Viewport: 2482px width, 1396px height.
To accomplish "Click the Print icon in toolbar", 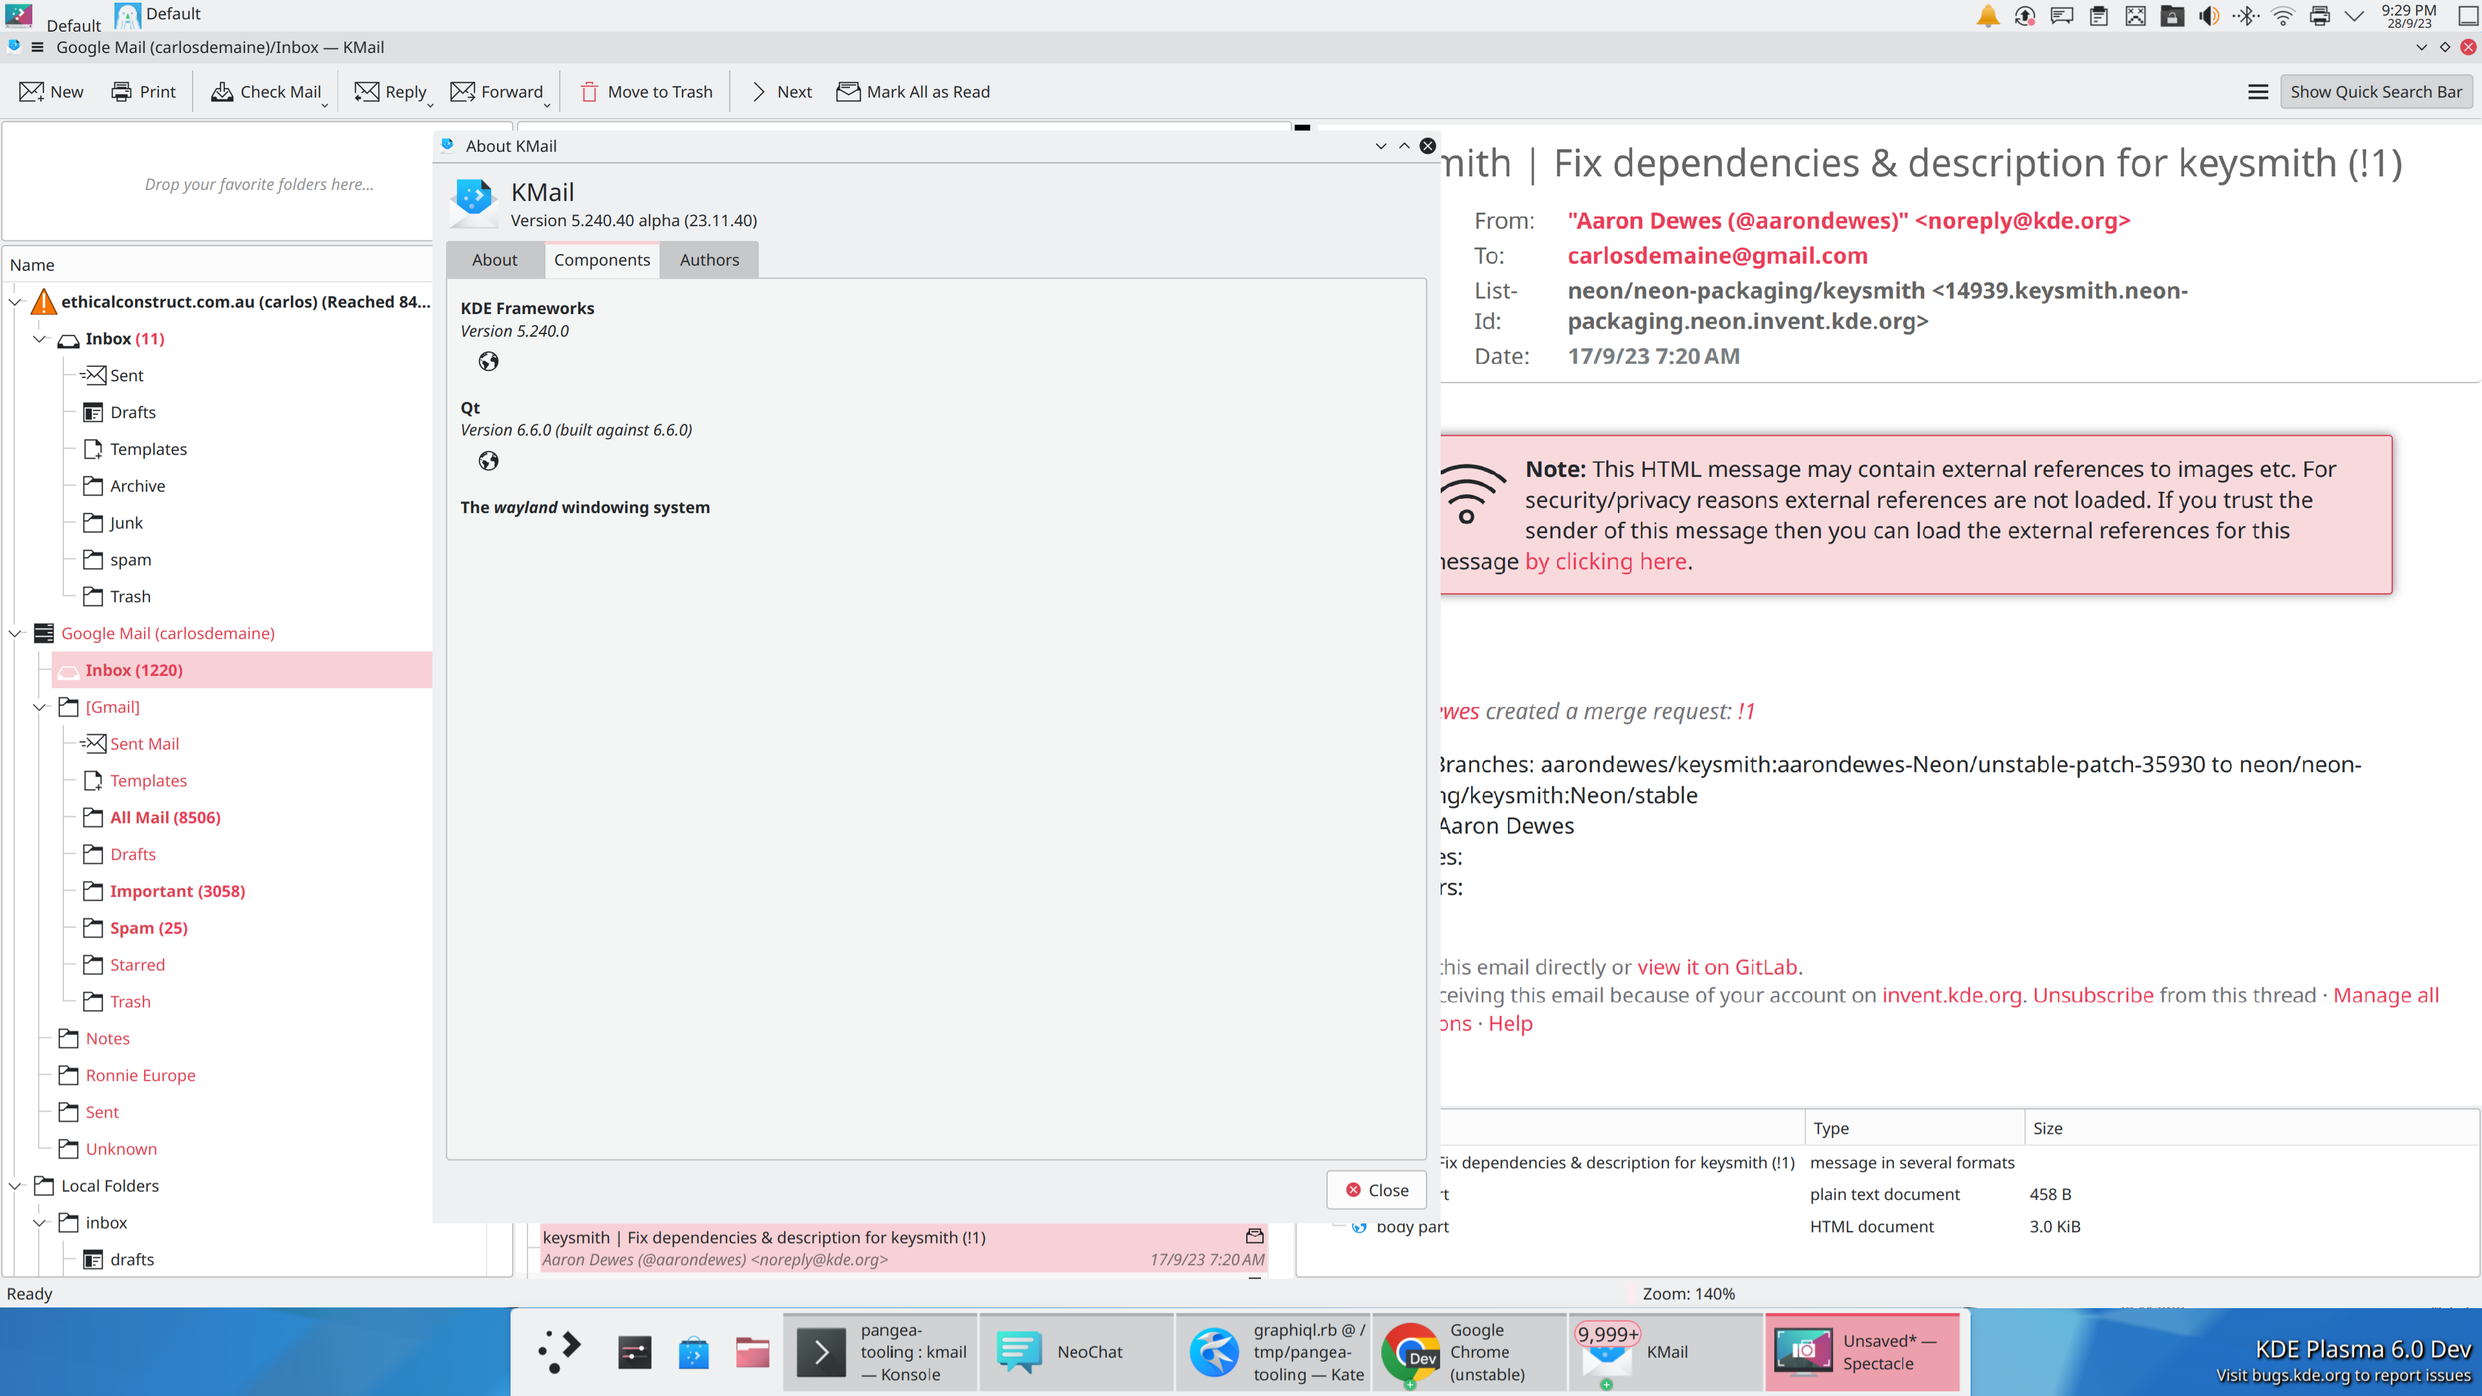I will pos(143,90).
